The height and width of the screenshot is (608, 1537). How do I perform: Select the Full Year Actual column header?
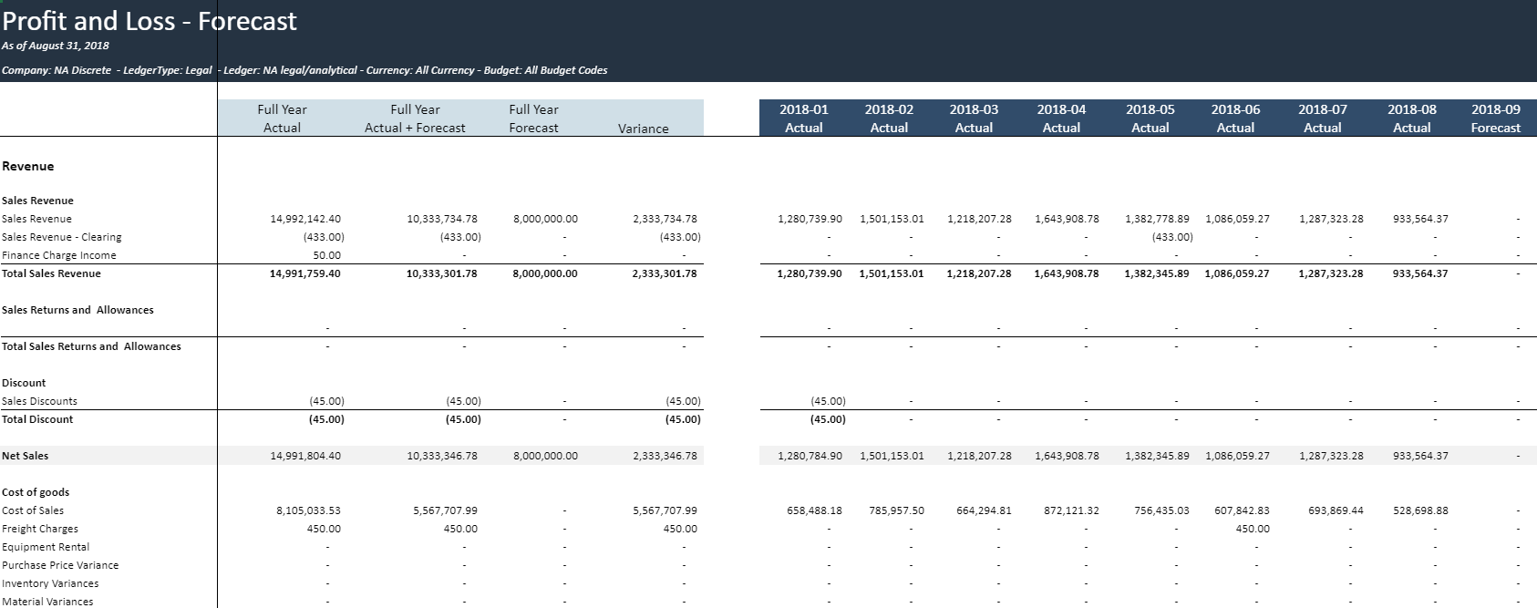[x=282, y=119]
